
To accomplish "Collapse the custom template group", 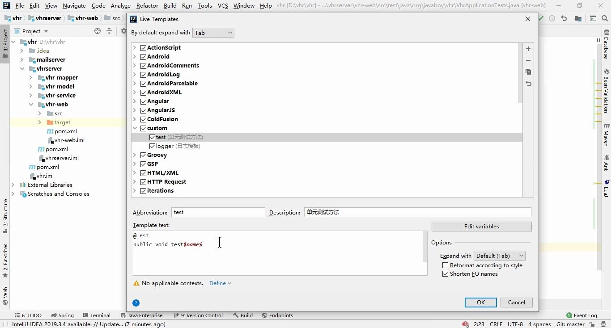I will 135,128.
